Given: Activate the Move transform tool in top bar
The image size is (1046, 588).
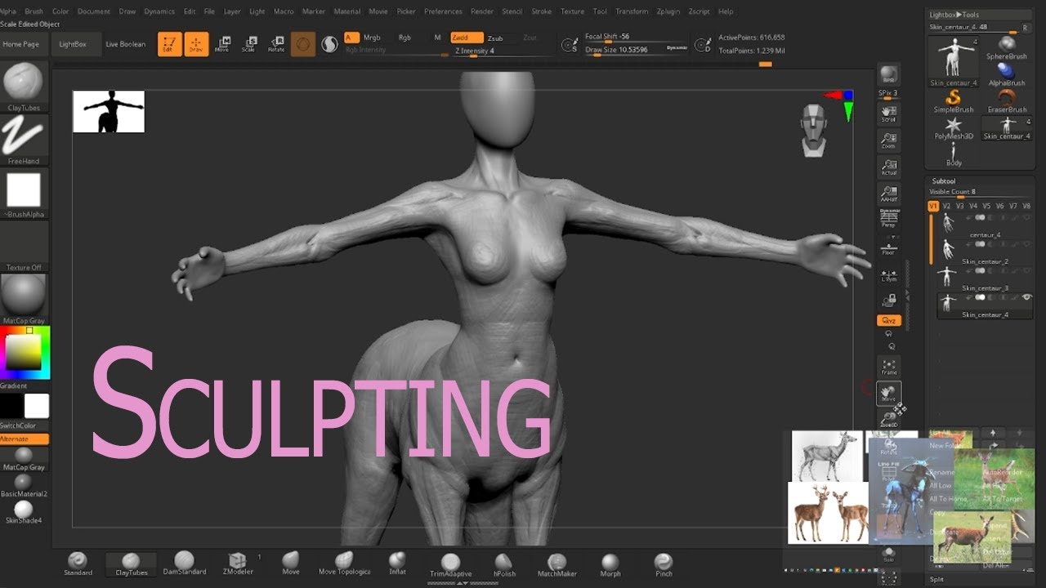Looking at the screenshot, I should [x=222, y=44].
